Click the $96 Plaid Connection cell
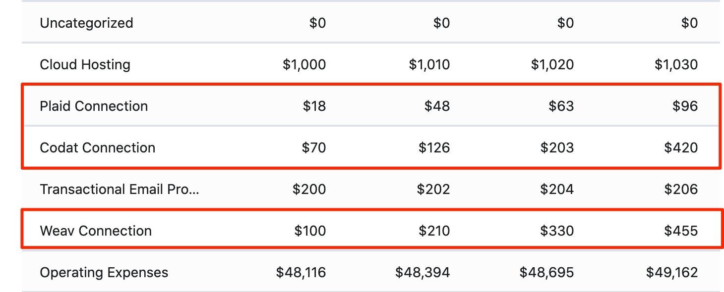Image resolution: width=724 pixels, height=292 pixels. pyautogui.click(x=685, y=106)
